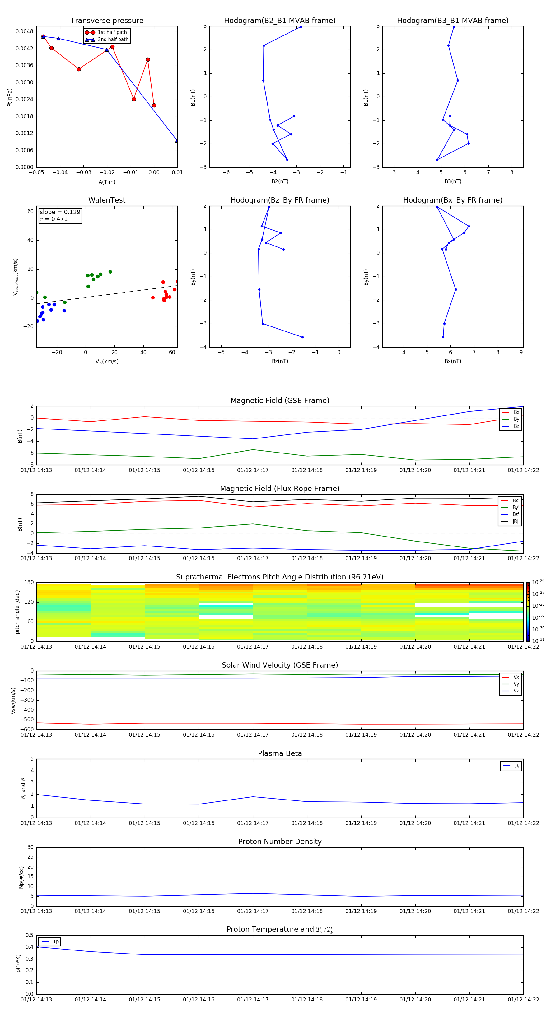Click the 'Np(#/cc)' axis label
Image resolution: width=560 pixels, height=1027 pixels.
pos(21,877)
